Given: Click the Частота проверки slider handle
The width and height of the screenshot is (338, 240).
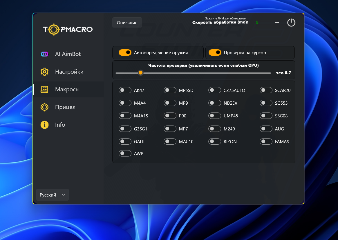Looking at the screenshot, I should point(140,73).
